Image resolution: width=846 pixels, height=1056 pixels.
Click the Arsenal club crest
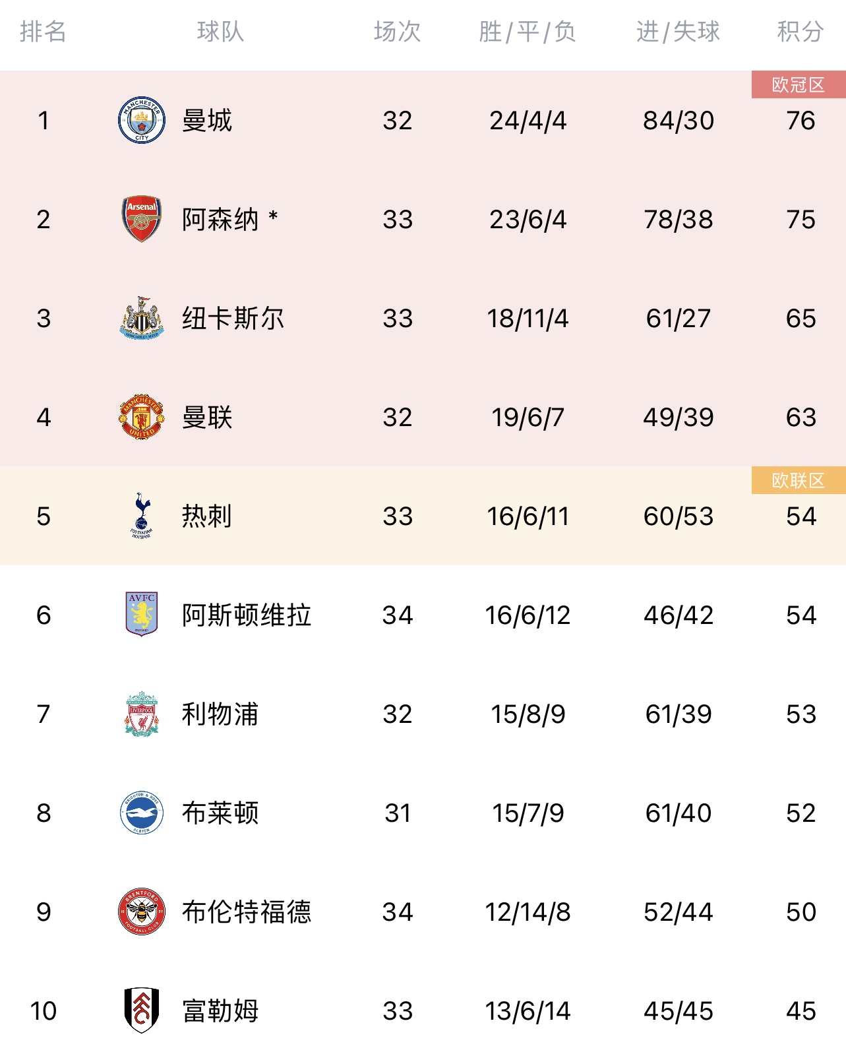click(x=141, y=219)
